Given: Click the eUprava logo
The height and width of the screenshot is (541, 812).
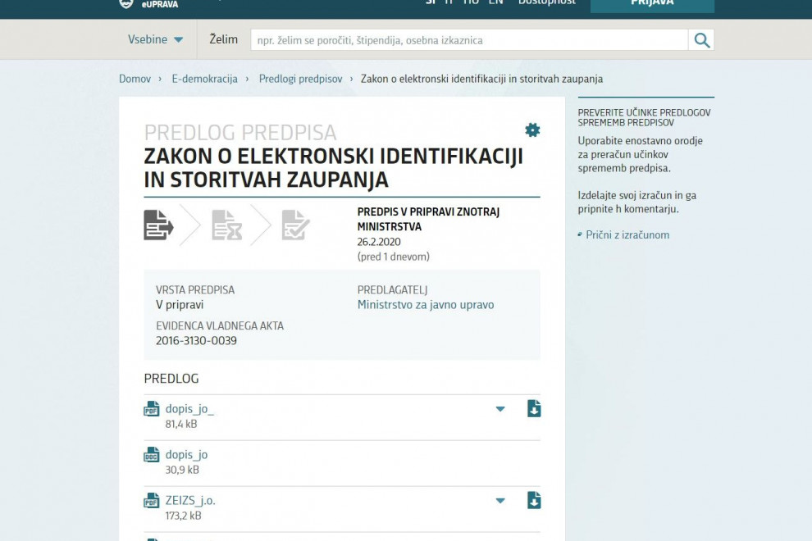Looking at the screenshot, I should [x=149, y=4].
